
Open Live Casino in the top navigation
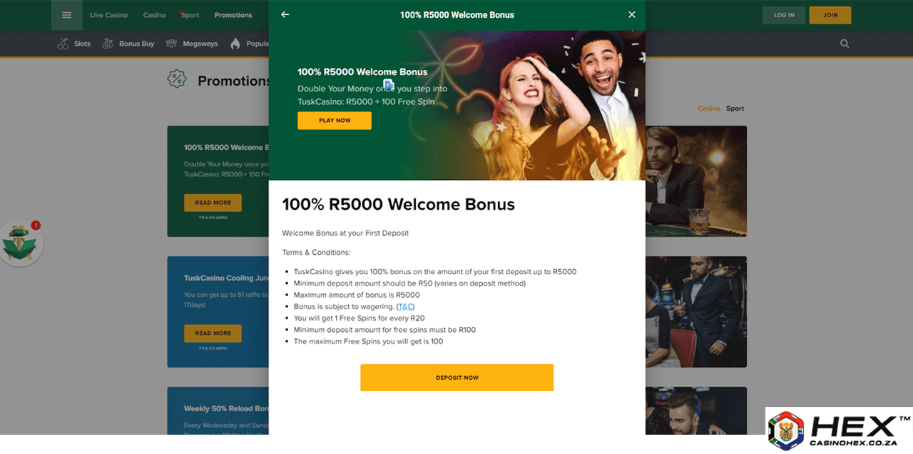108,15
